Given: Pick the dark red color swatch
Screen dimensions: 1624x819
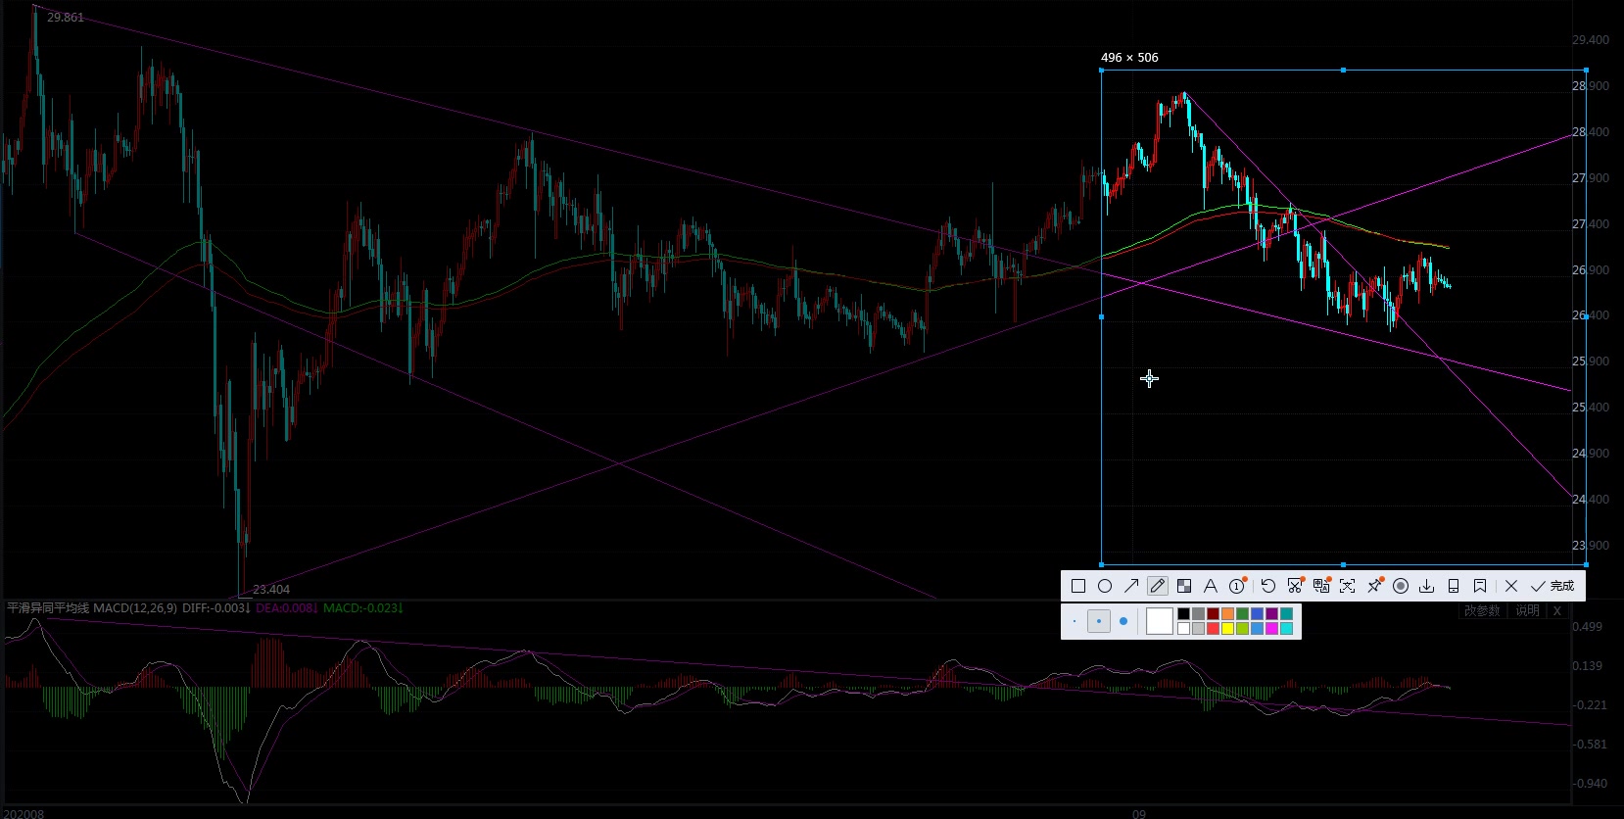Looking at the screenshot, I should tap(1213, 613).
